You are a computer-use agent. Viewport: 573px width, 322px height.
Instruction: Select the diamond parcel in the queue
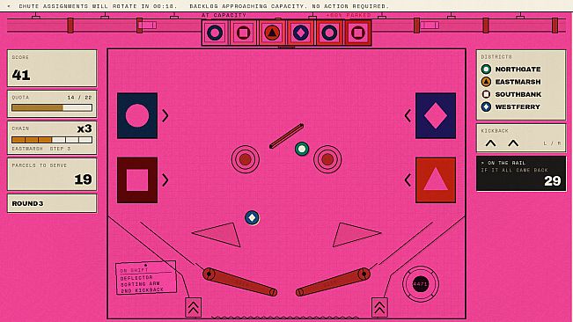(x=300, y=33)
